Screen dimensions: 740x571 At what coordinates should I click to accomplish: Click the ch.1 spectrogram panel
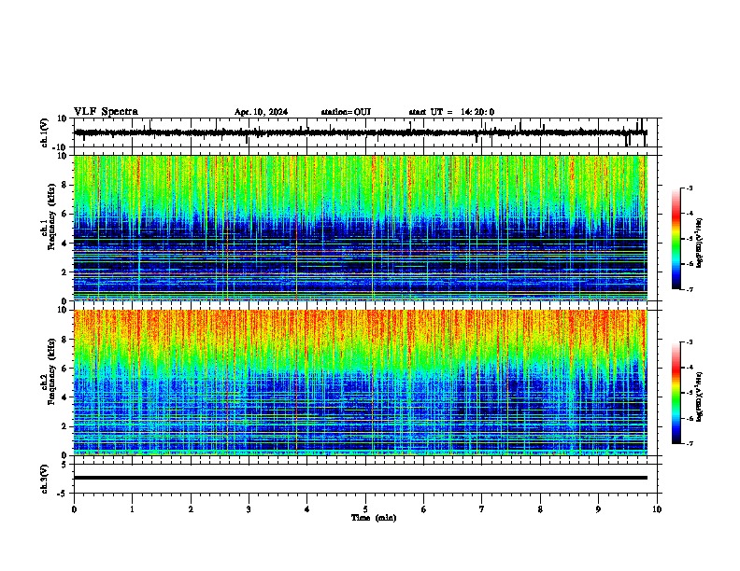[x=361, y=228]
